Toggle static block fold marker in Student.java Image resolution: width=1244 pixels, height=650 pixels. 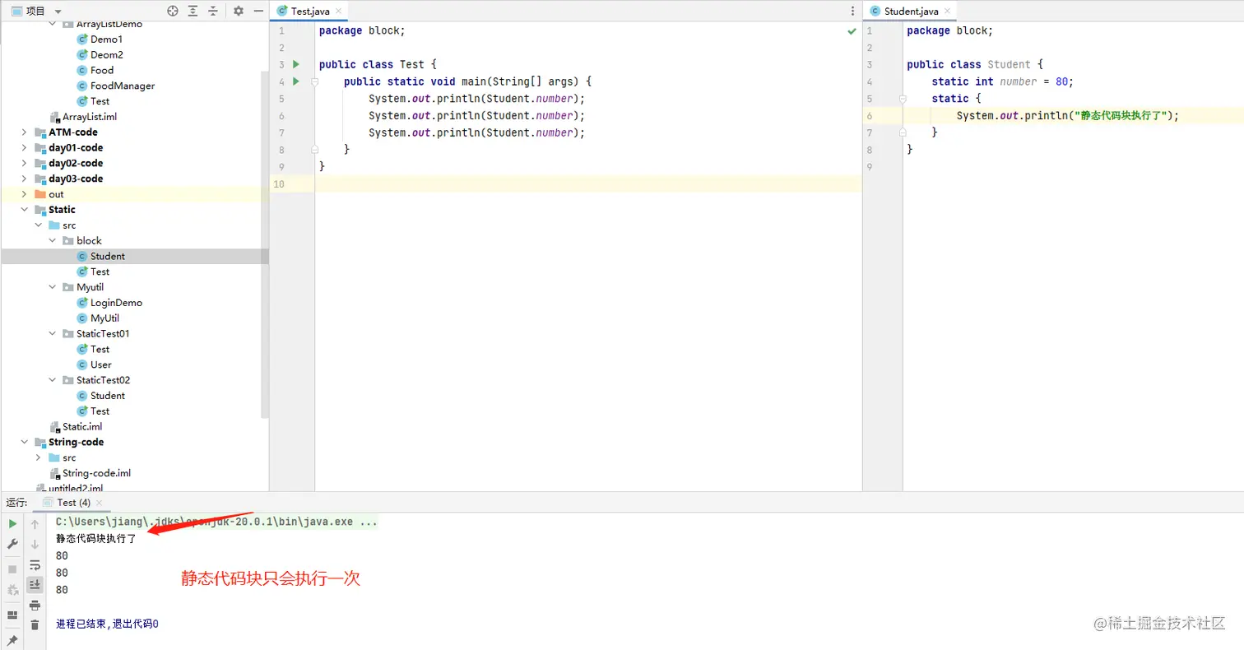tap(903, 99)
